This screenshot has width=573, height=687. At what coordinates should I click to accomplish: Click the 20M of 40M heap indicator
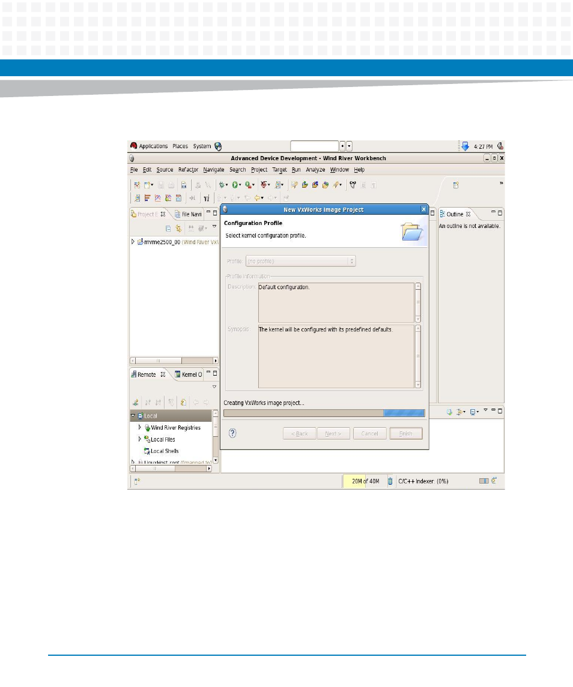coord(365,481)
